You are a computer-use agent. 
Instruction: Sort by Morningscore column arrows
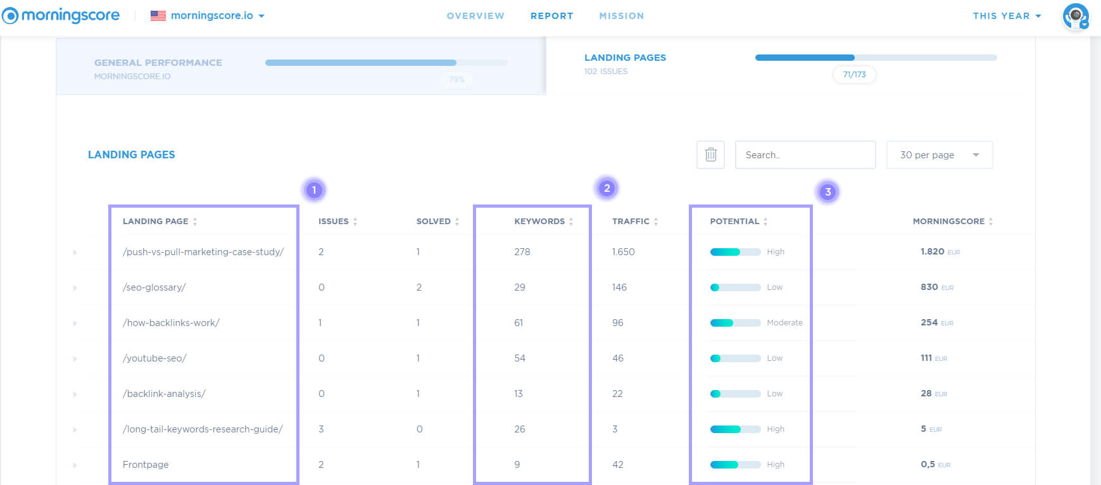(x=991, y=222)
